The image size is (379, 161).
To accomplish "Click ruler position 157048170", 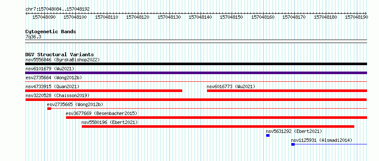I will [294, 17].
